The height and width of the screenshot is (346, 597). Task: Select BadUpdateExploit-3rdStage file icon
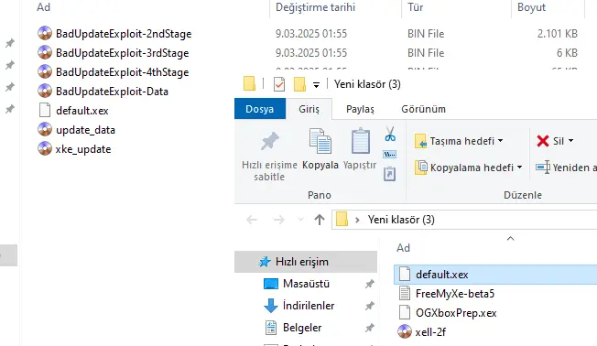pyautogui.click(x=45, y=52)
